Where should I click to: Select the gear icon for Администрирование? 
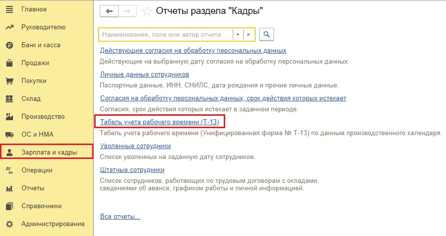(x=9, y=224)
